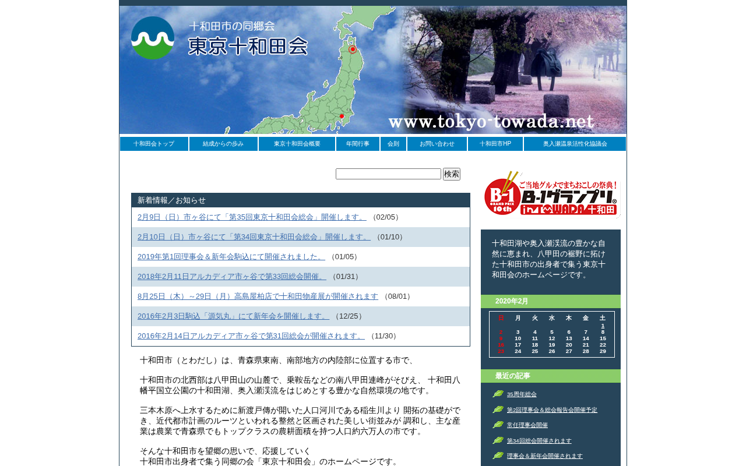Open 2019年第1回理事会＆新年会 news link
Screen dimensions: 746x466
point(231,257)
